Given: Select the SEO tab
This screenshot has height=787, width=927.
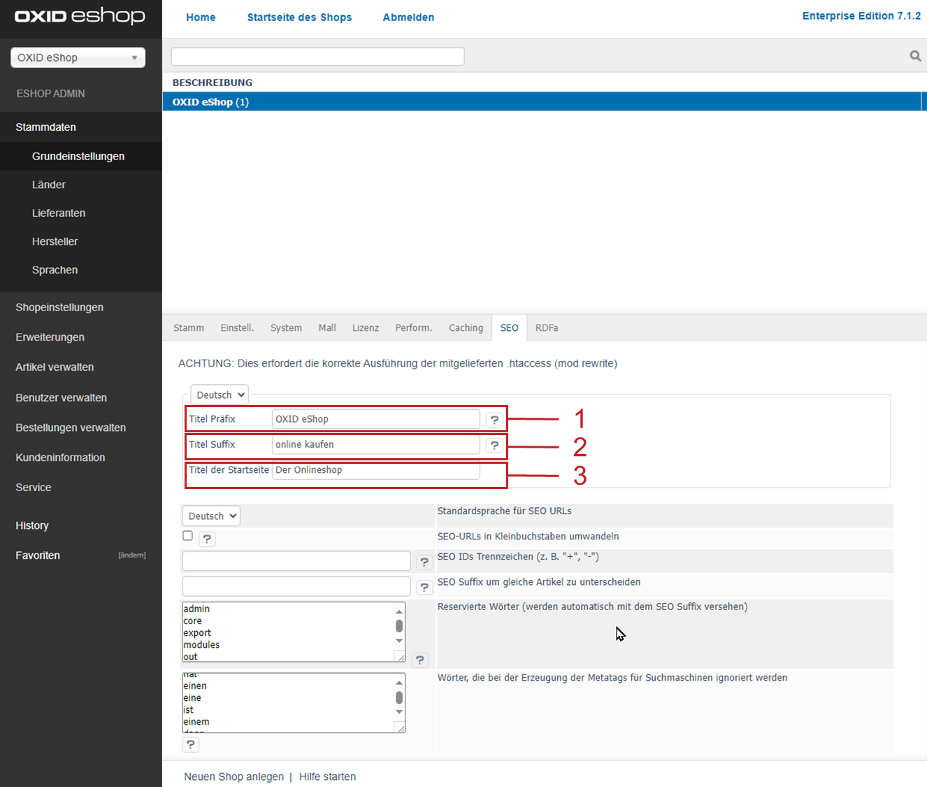Looking at the screenshot, I should pos(509,327).
